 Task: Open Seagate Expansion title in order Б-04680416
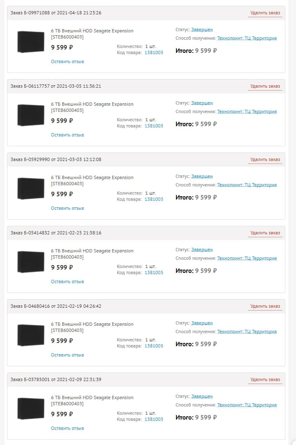coord(92,324)
